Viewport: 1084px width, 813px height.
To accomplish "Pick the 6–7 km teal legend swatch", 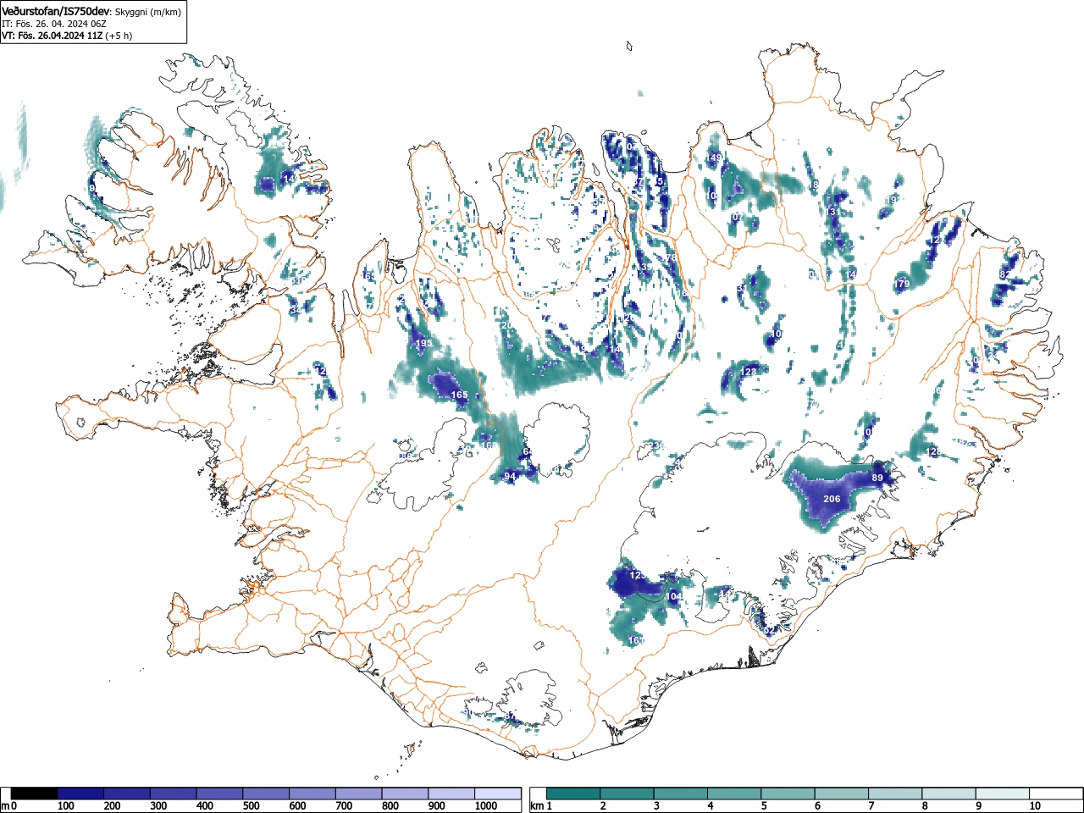I will click(x=843, y=794).
